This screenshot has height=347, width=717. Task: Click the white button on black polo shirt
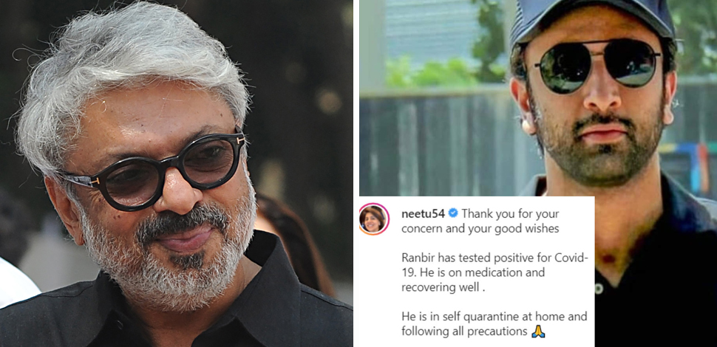pyautogui.click(x=599, y=290)
